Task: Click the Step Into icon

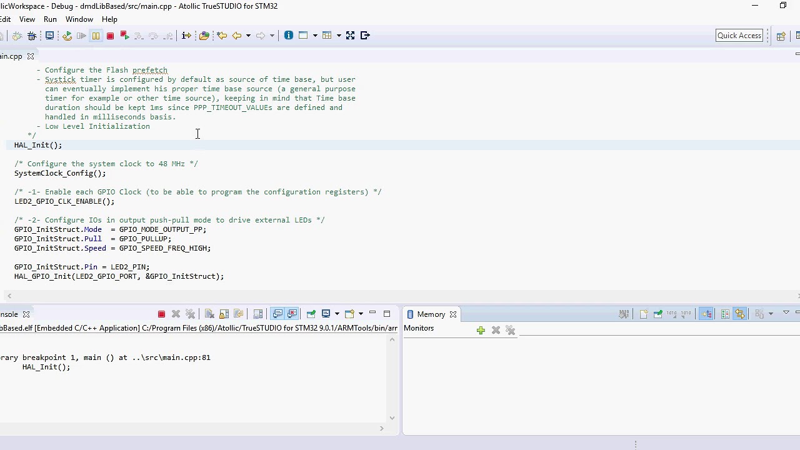Action: coord(139,36)
